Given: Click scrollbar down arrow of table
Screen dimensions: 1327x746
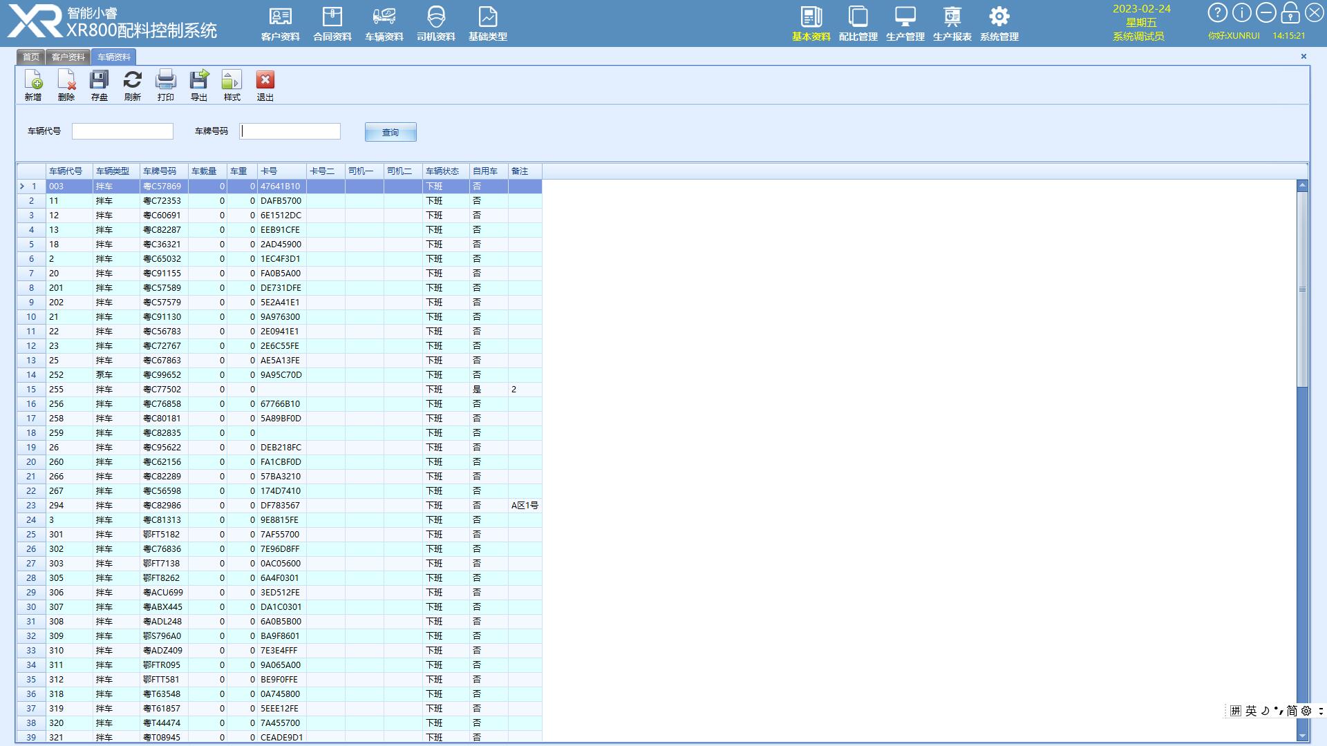Looking at the screenshot, I should pyautogui.click(x=1302, y=736).
